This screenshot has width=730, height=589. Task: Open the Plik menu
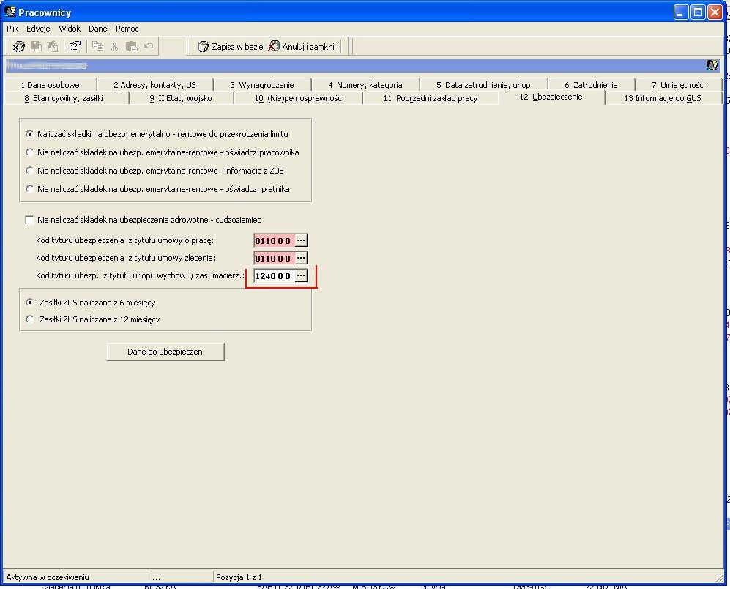coord(12,29)
